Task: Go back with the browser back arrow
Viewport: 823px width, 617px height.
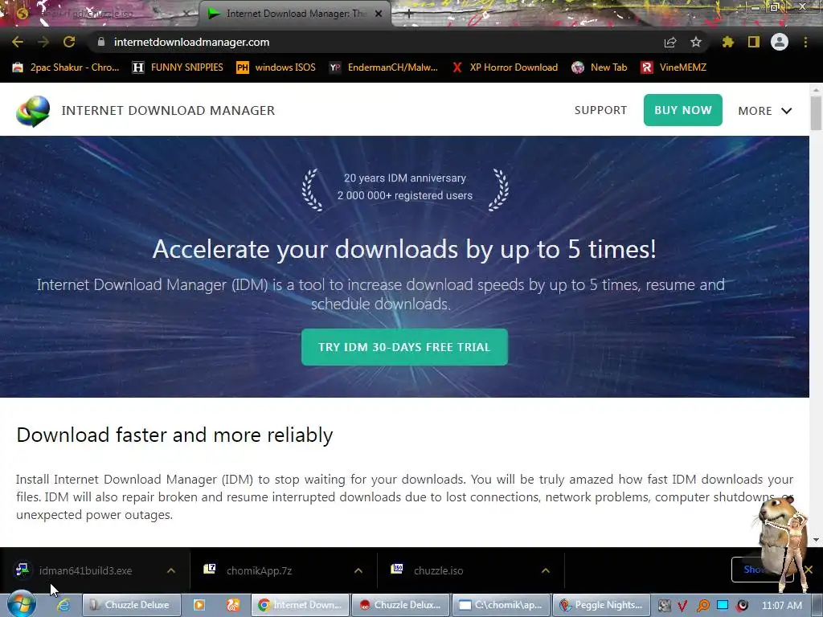Action: [x=18, y=42]
